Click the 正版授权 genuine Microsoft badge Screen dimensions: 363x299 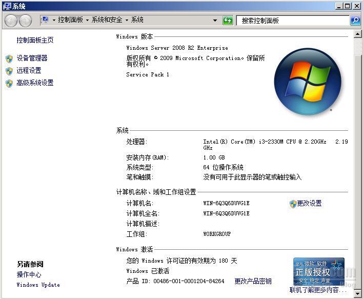(318, 271)
